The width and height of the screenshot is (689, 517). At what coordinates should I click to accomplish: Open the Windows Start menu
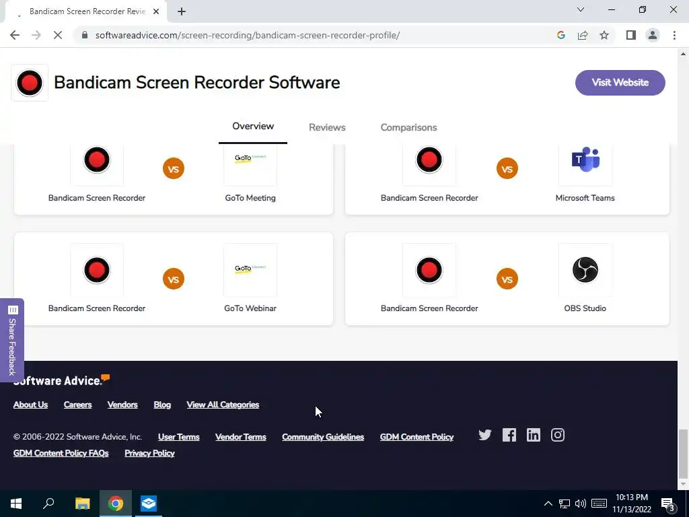point(16,504)
